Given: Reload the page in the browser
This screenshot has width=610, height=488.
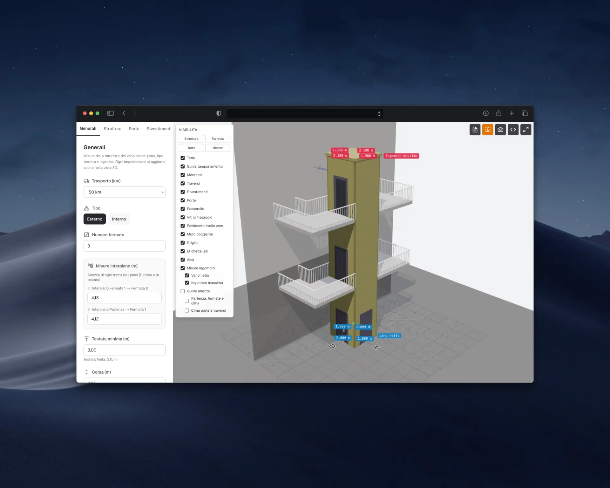Looking at the screenshot, I should (x=379, y=114).
